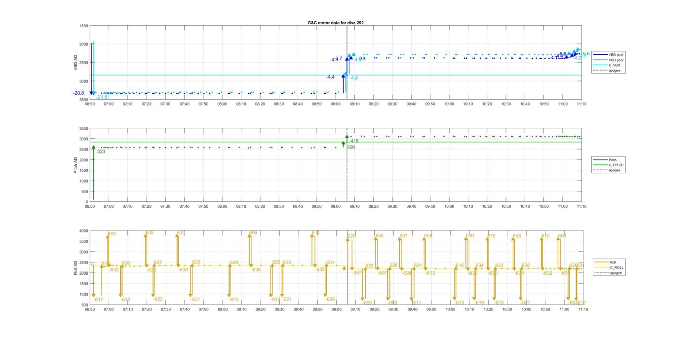This screenshot has width=691, height=342.
Task: Click the '570' roll label near apogee
Action: pos(351,236)
